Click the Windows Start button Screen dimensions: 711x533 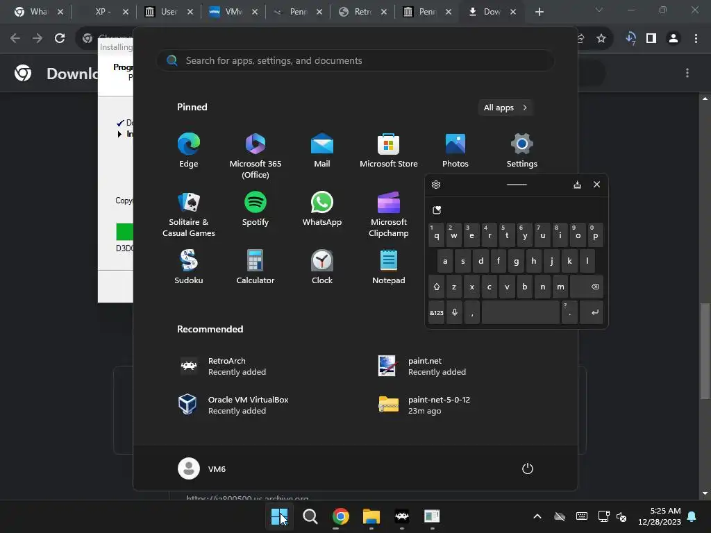279,516
